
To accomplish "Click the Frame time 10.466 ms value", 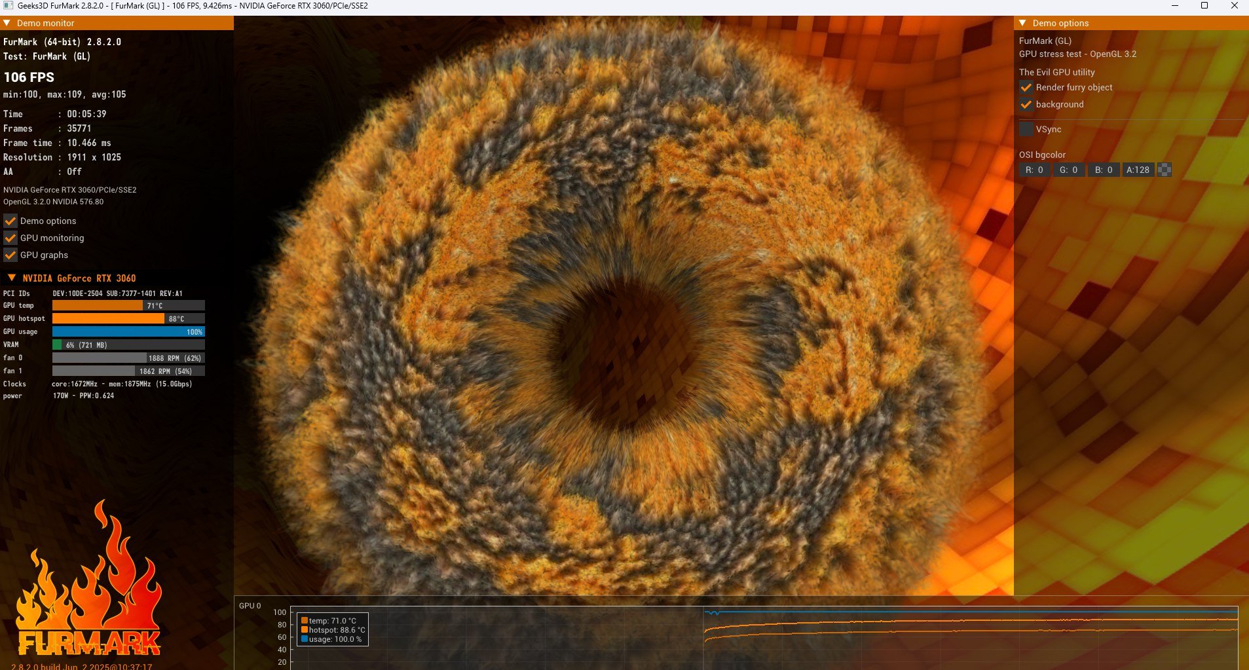I will pyautogui.click(x=89, y=143).
